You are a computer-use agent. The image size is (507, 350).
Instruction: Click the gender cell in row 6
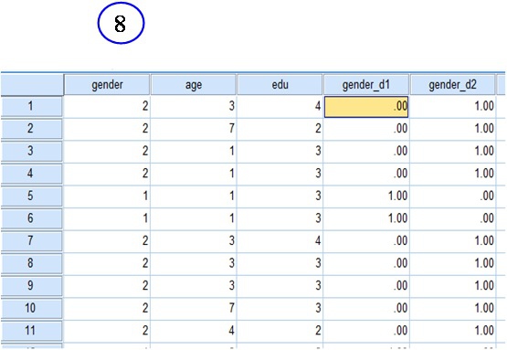tap(107, 218)
